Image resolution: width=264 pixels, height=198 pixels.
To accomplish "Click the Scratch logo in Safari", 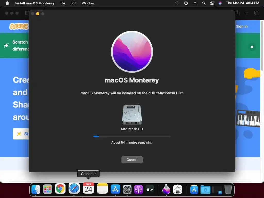I will click(19, 26).
